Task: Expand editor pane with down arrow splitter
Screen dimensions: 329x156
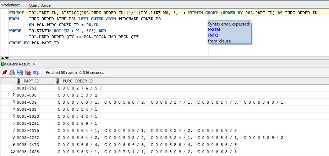Action: (7, 58)
